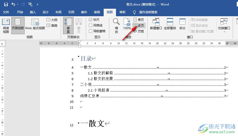Switch to 阅读视图 reading mode
The image size is (238, 136).
coord(6,25)
